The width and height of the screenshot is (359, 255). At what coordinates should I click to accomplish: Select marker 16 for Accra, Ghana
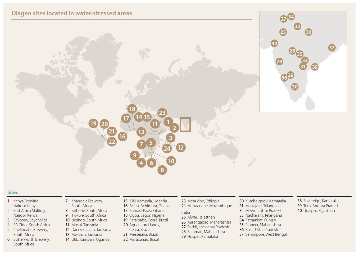tap(122, 136)
